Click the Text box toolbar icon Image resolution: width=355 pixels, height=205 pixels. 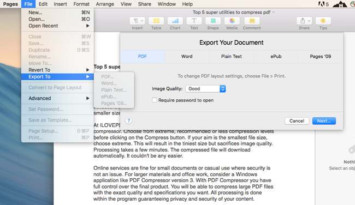click(x=194, y=21)
